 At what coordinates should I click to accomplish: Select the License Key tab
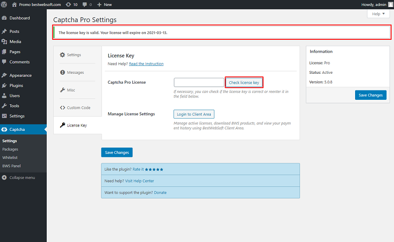coord(77,125)
